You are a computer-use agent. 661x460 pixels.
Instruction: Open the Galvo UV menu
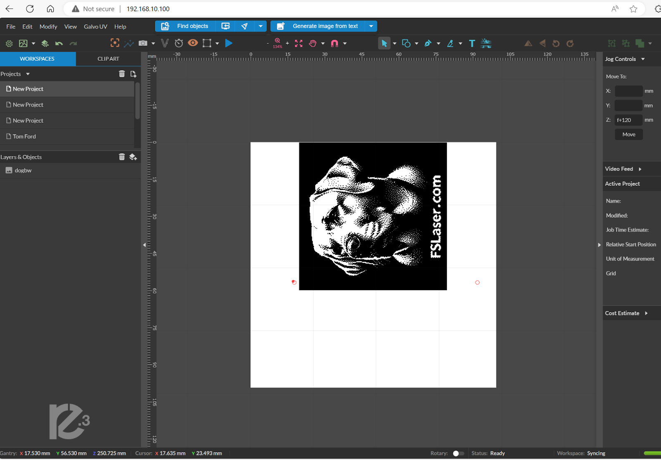tap(95, 26)
